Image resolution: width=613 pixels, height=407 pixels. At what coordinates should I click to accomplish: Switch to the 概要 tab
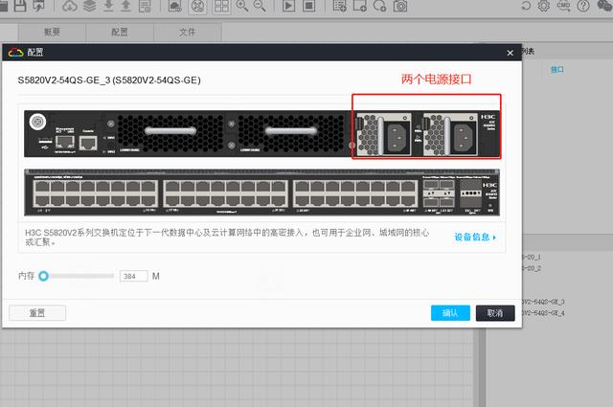[x=52, y=32]
